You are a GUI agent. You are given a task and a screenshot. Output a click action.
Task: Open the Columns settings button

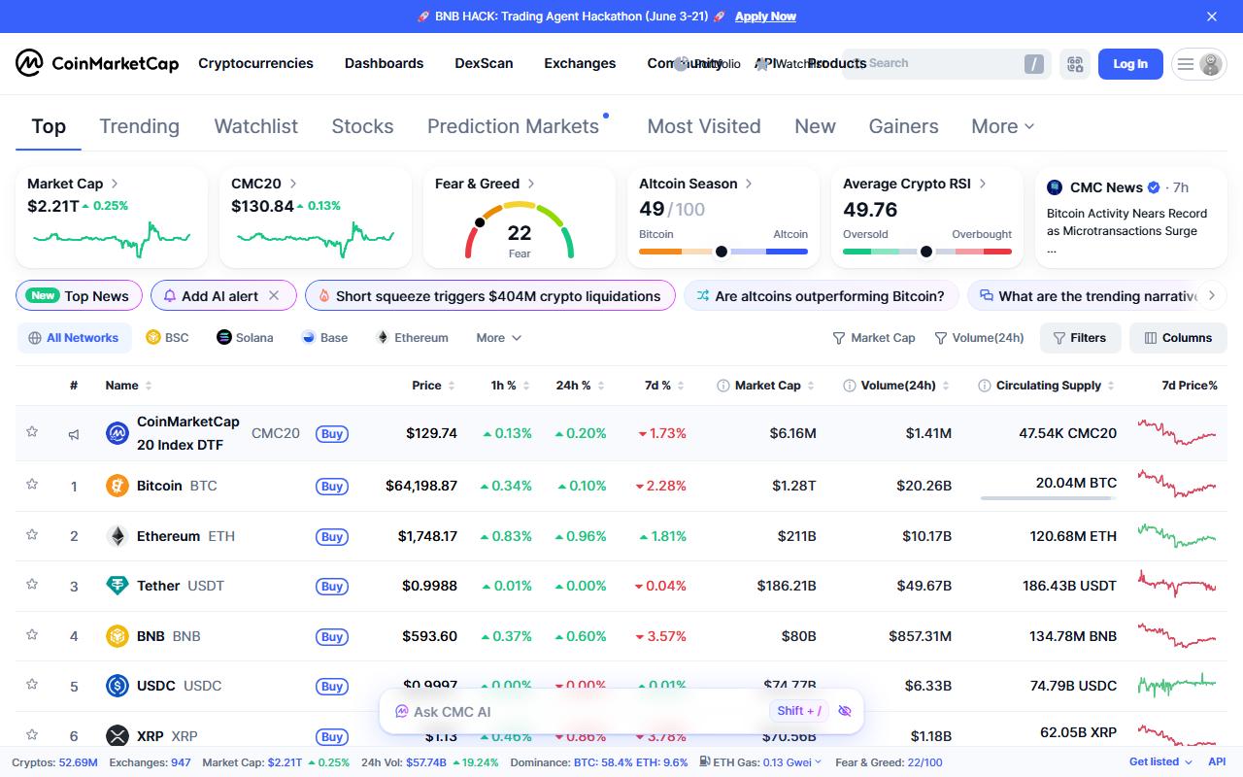click(x=1178, y=338)
